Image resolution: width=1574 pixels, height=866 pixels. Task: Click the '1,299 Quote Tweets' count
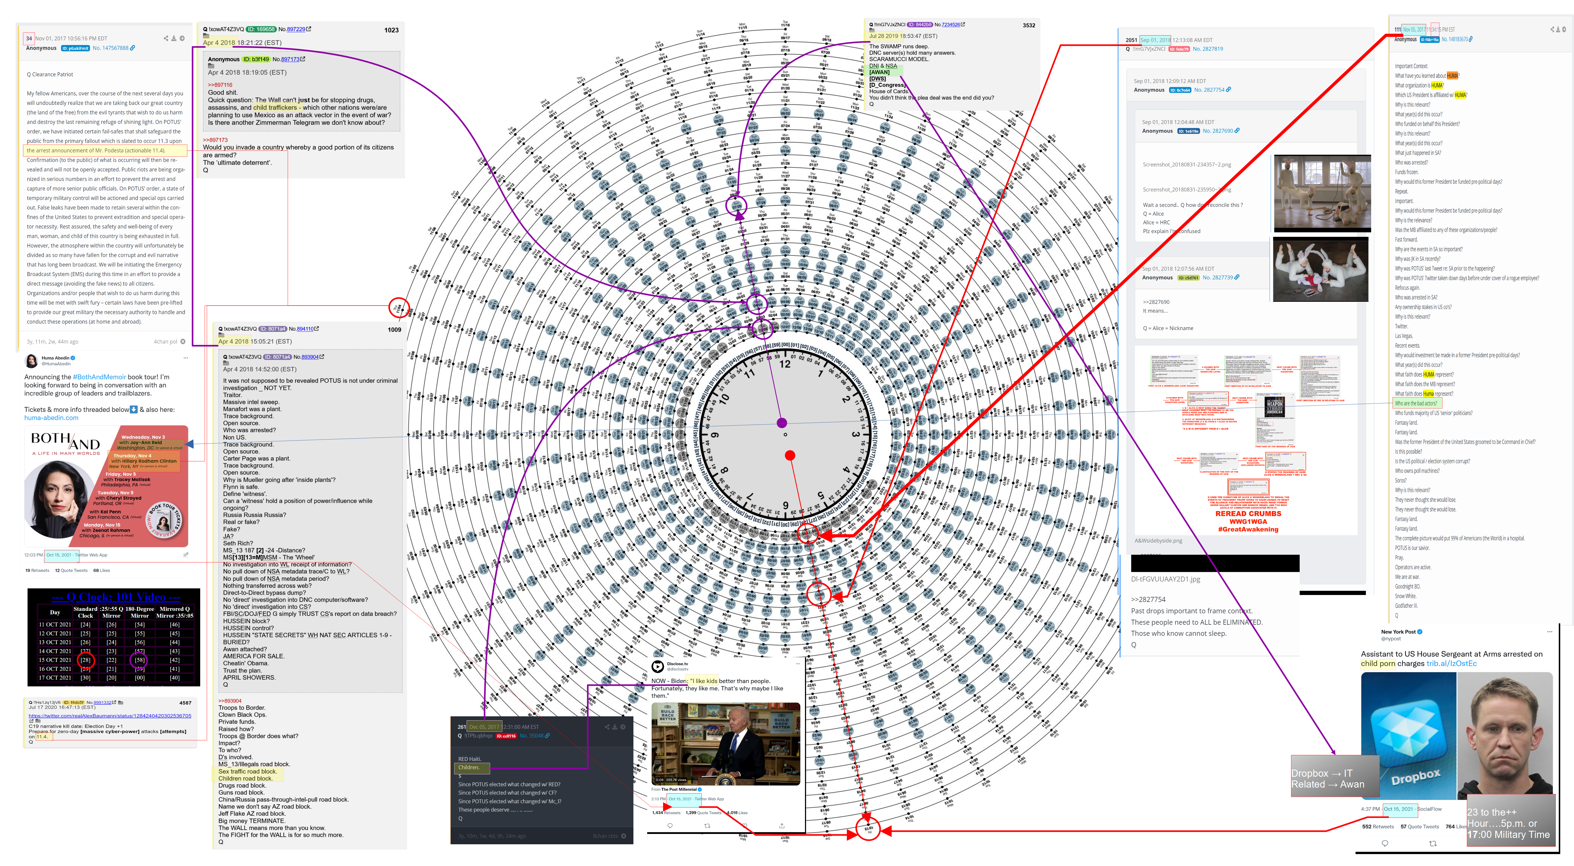click(703, 813)
